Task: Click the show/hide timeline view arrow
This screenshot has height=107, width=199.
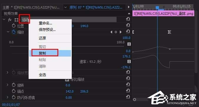Action: (129, 7)
